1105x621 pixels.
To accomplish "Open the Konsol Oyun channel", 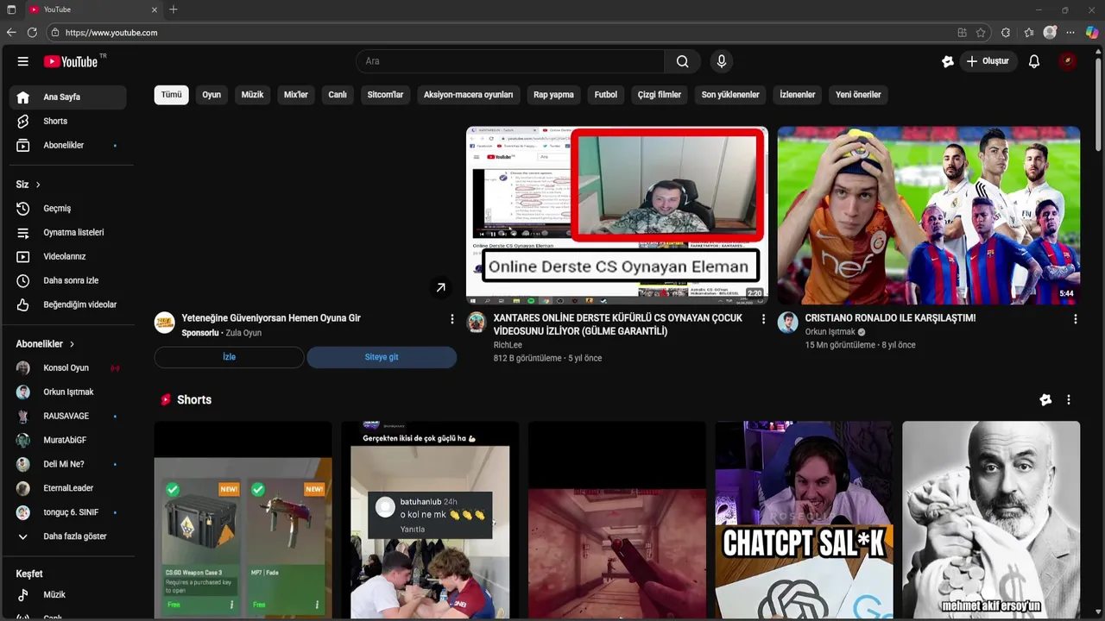I will 68,368.
